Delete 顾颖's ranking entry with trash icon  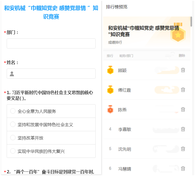(183, 70)
